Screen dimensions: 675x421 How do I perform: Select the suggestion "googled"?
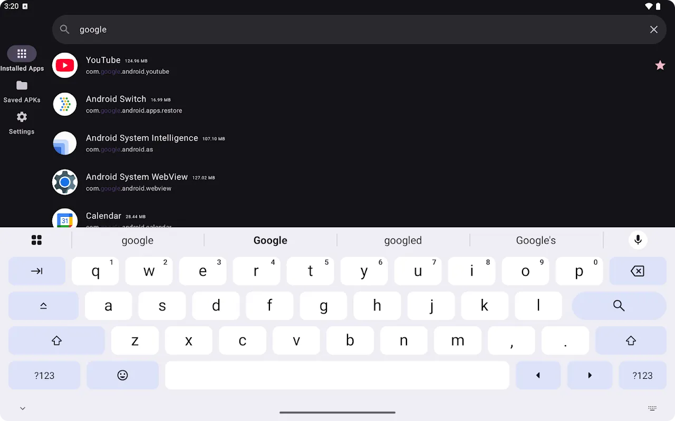pos(403,240)
